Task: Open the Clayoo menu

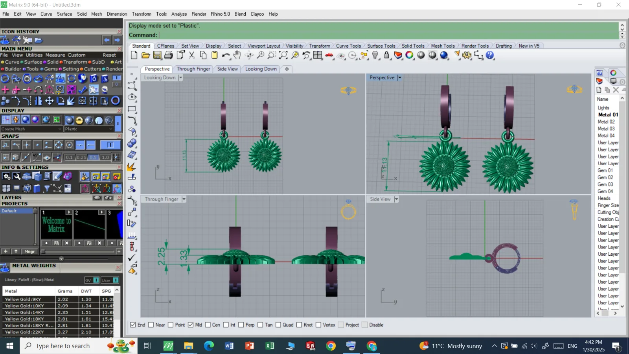Action: click(x=257, y=14)
